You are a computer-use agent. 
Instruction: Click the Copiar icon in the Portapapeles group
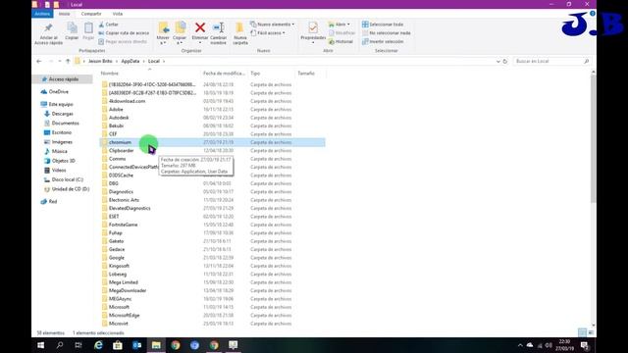[x=72, y=28]
